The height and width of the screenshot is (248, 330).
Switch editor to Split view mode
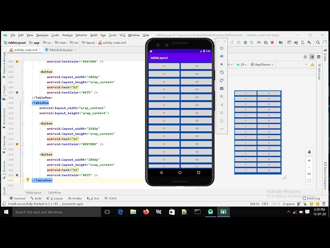point(312,57)
